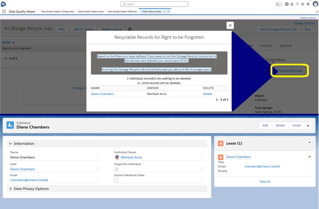
Task: Click the Clone button
Action: click(296, 125)
